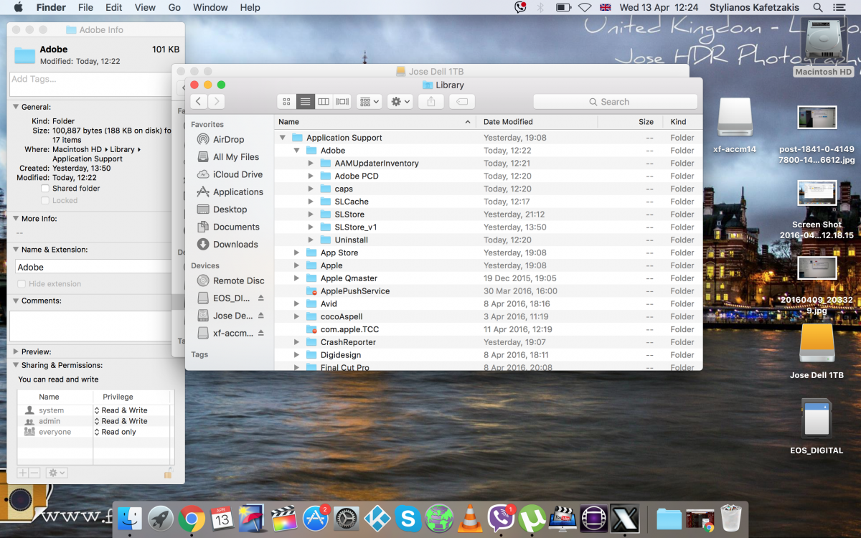This screenshot has height=538, width=861.
Task: Open the File menu
Action: [85, 8]
